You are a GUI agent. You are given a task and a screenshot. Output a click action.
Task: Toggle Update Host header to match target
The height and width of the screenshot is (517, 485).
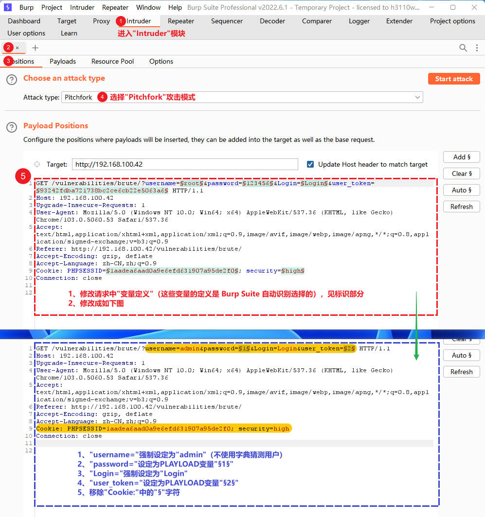click(x=310, y=164)
